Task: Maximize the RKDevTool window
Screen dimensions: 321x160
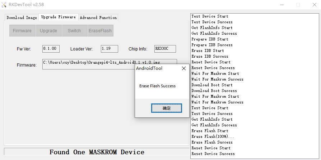Action: coord(298,5)
